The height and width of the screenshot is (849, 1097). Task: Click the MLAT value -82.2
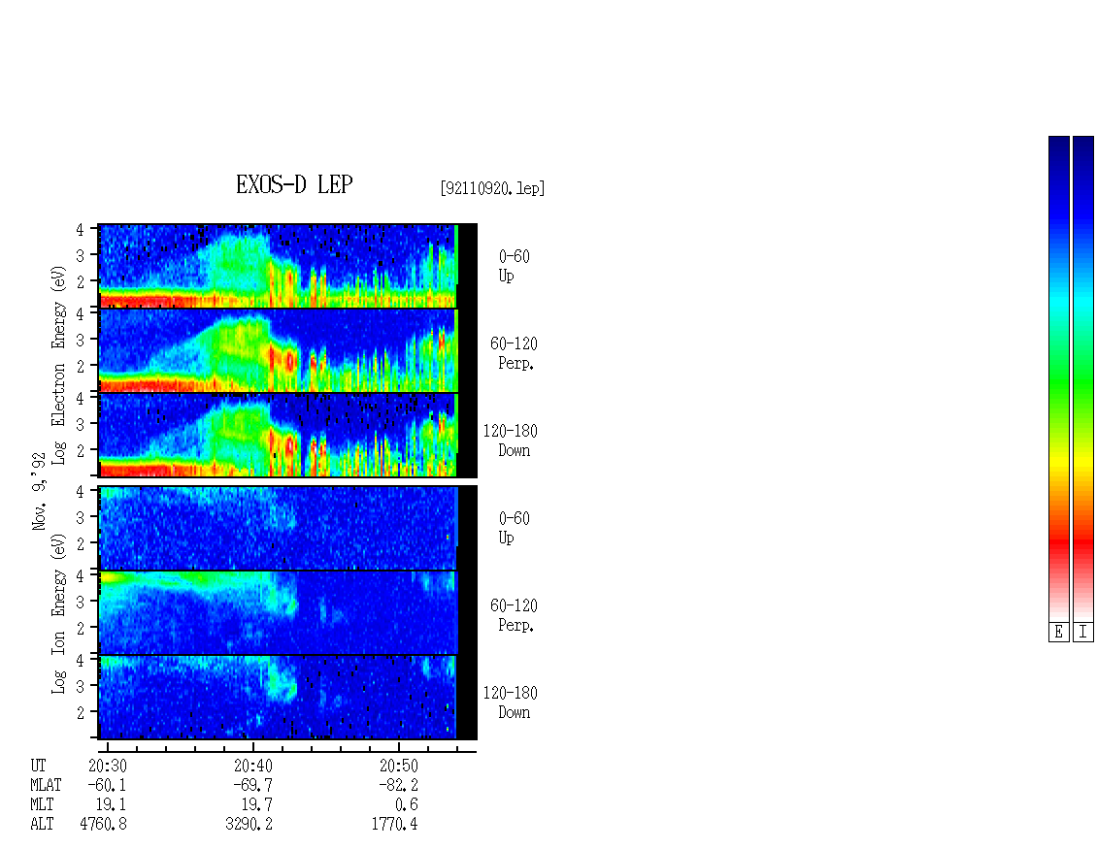[x=398, y=785]
